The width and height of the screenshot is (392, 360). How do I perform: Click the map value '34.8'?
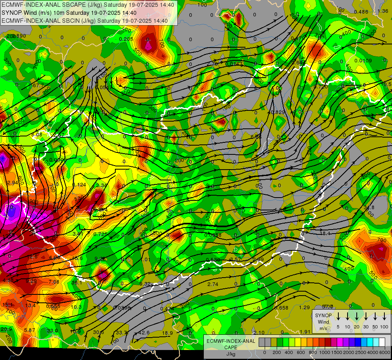[369, 207]
